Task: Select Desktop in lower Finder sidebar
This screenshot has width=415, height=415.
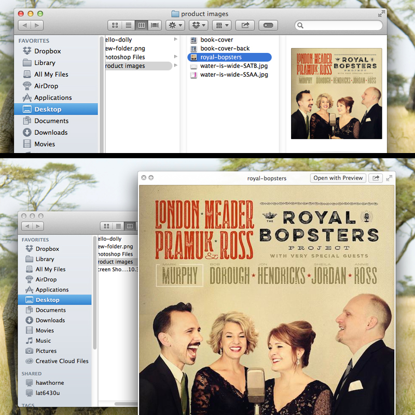Action: coord(55,300)
